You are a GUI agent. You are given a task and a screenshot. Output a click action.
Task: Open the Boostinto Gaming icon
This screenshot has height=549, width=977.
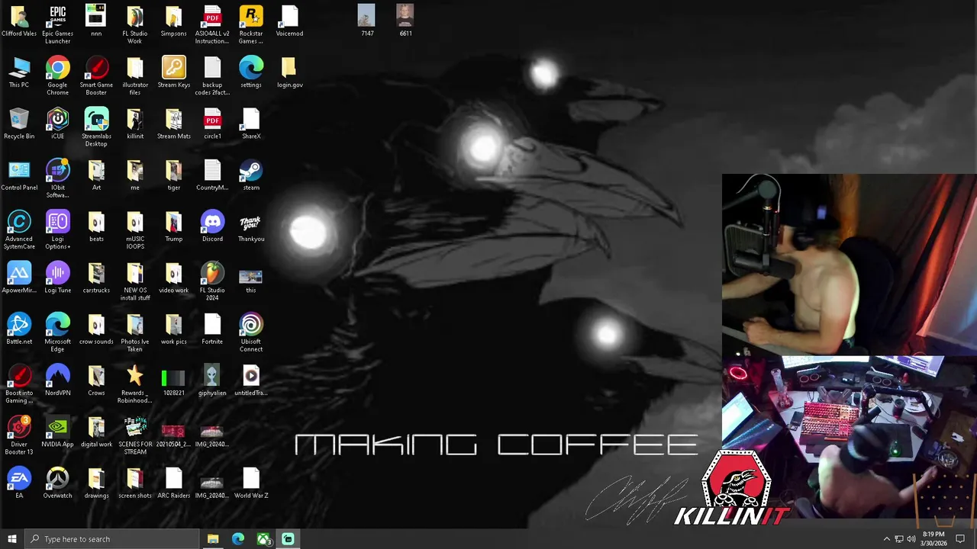19,376
